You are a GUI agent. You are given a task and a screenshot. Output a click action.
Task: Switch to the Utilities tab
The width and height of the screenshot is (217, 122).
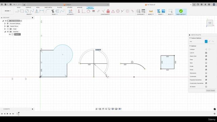(x=70, y=7)
